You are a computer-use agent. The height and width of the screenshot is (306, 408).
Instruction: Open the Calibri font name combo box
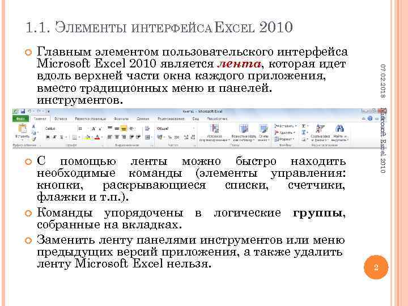[60, 129]
